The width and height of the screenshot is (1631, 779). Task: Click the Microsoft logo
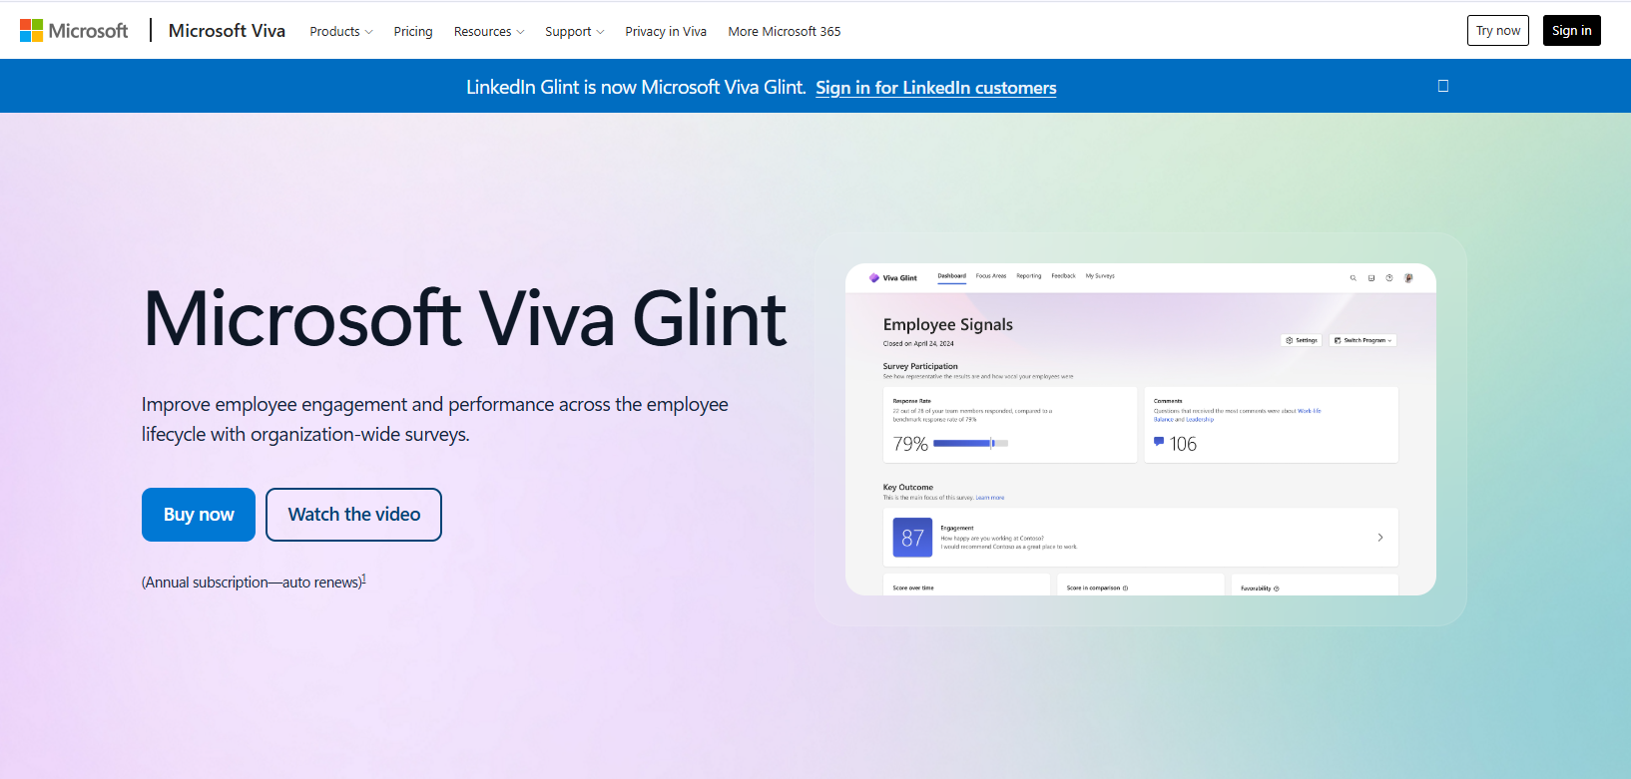[x=74, y=31]
